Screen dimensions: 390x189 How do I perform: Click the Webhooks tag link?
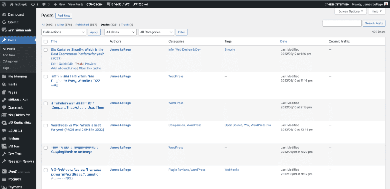[x=232, y=170]
